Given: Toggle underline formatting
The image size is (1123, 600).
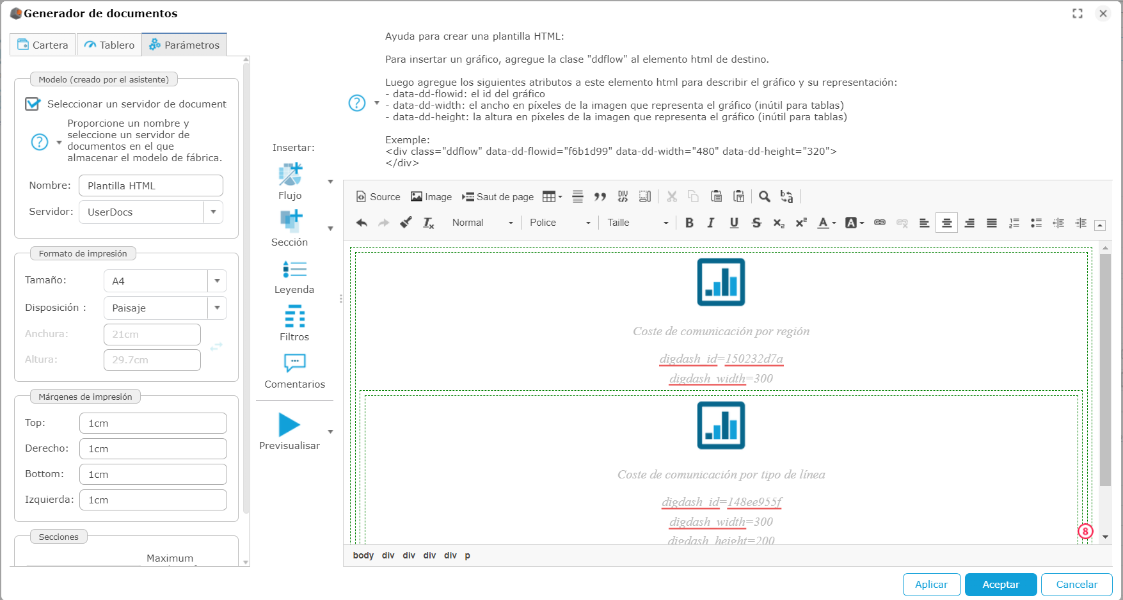Looking at the screenshot, I should click(734, 223).
